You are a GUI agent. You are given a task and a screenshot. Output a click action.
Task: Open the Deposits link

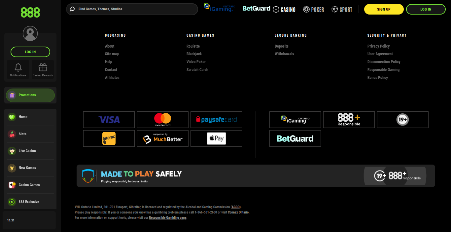tap(282, 46)
